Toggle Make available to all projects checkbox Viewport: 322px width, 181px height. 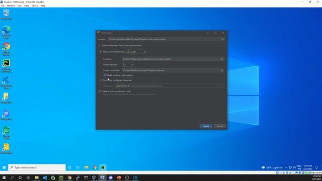(x=105, y=75)
